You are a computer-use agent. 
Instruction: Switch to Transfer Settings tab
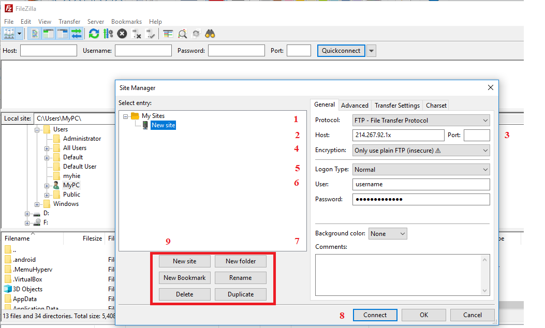click(x=397, y=105)
